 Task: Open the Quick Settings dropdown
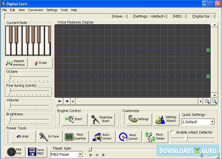tap(213, 122)
